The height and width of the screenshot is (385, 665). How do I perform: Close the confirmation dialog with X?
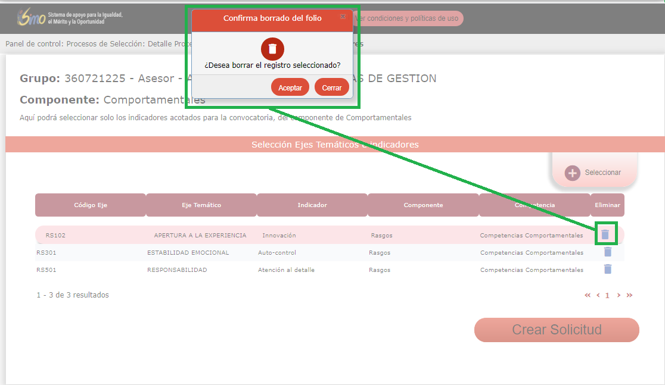(343, 17)
